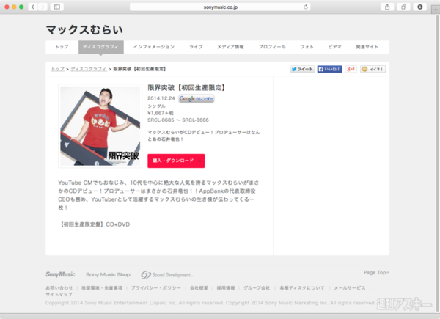Show all tabs overview icon
440x319 pixels.
[x=403, y=7]
